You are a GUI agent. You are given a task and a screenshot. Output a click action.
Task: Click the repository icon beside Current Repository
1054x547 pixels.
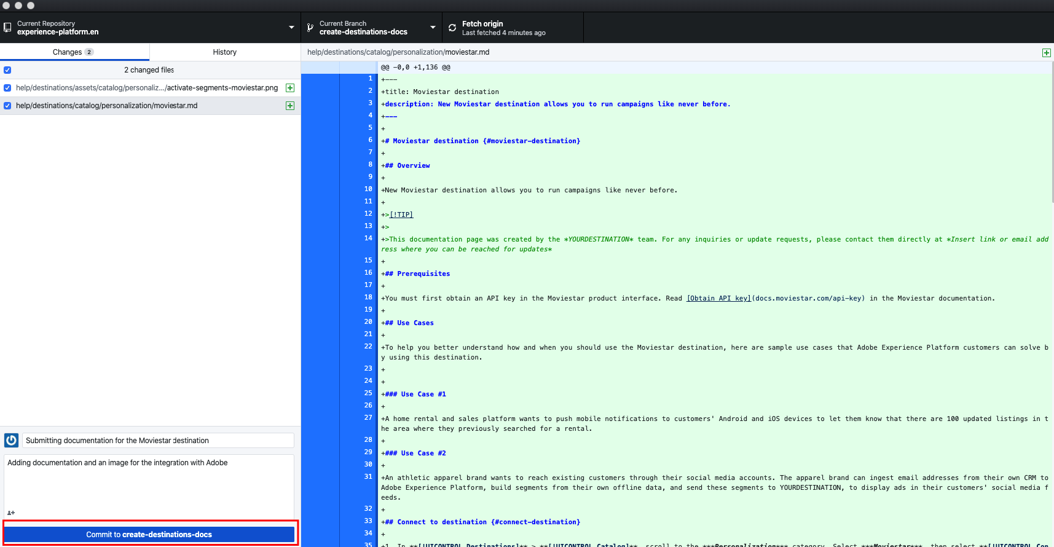tap(7, 28)
